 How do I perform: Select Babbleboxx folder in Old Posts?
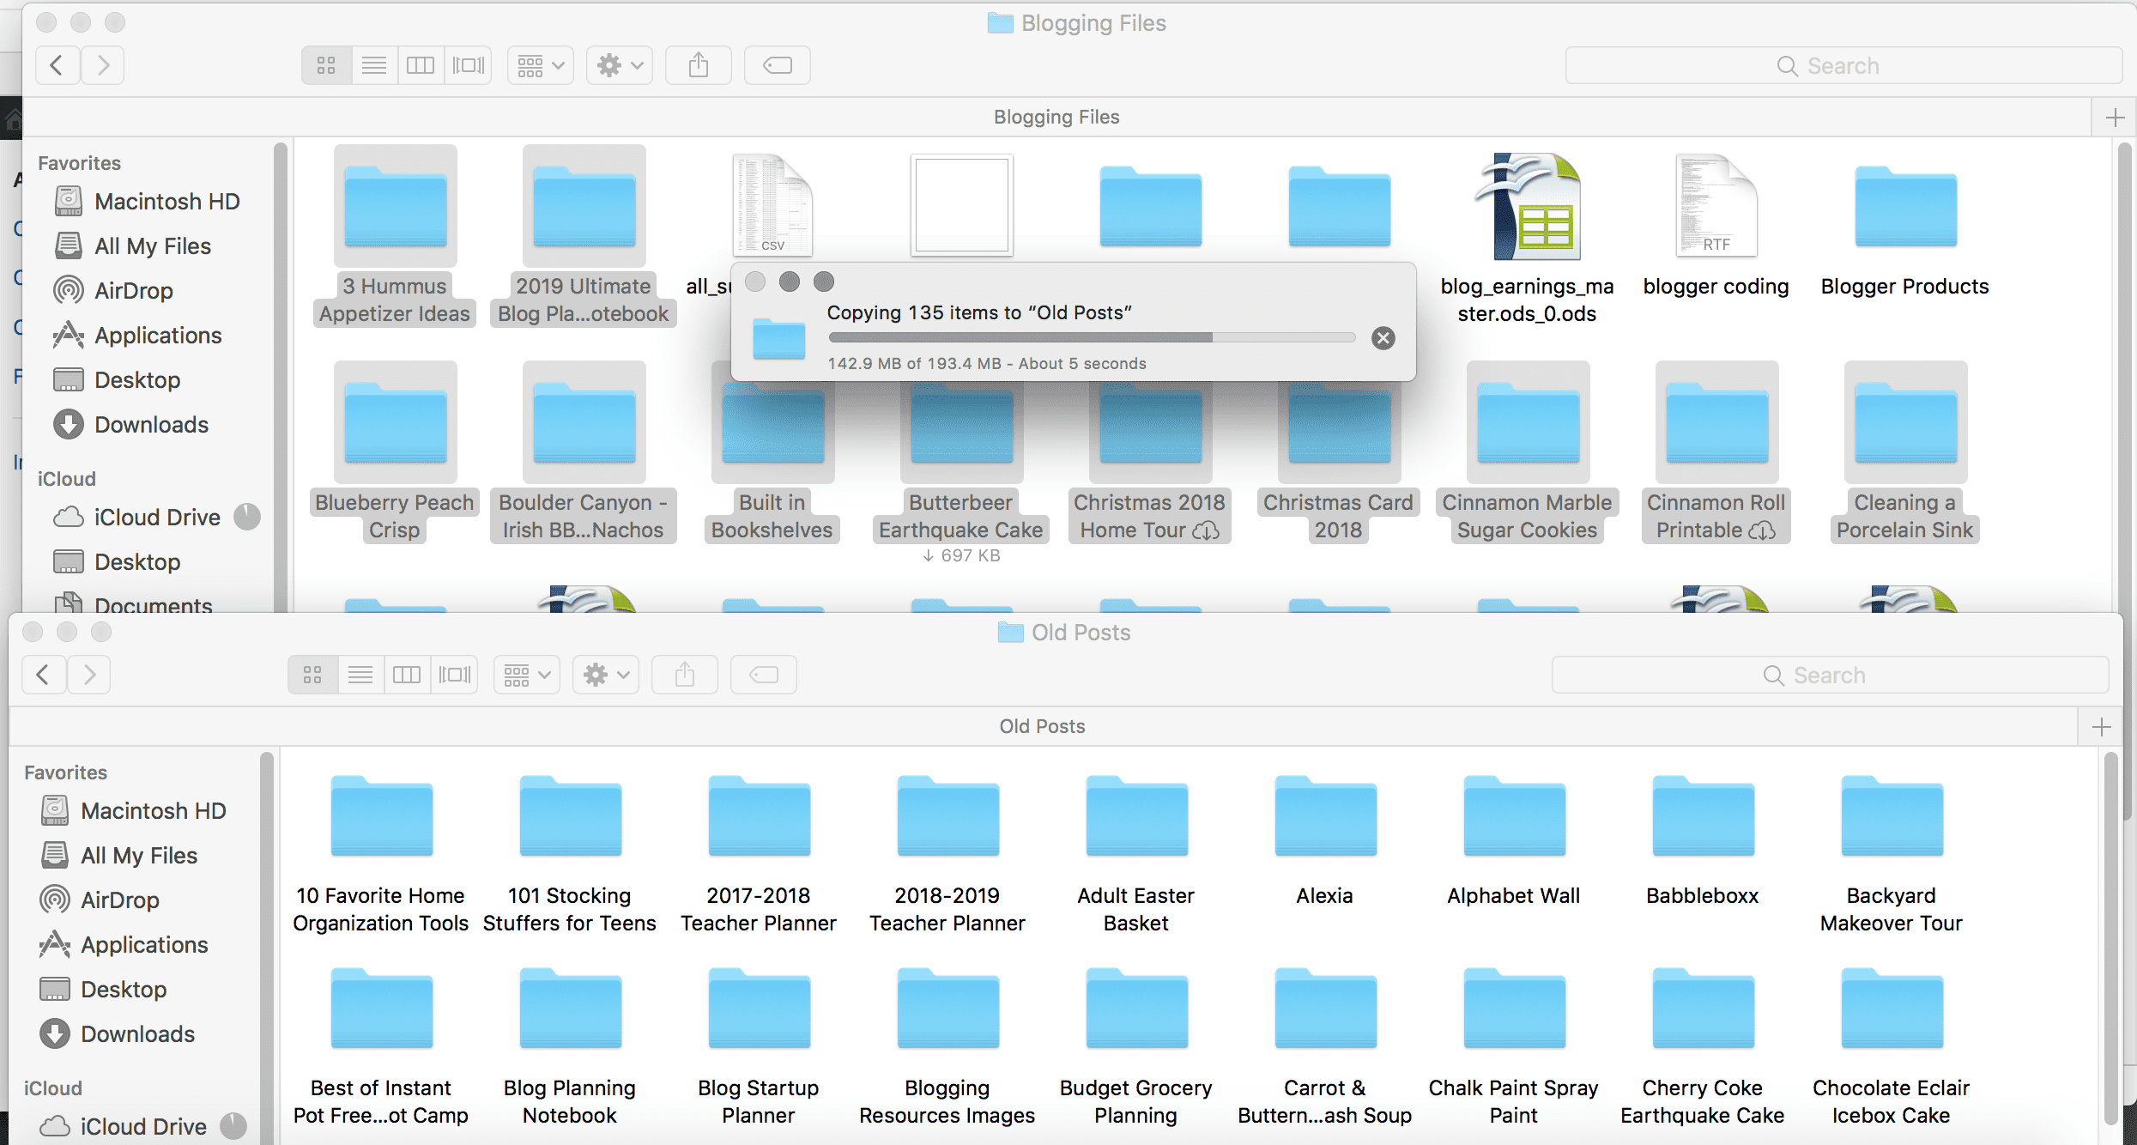tap(1703, 841)
